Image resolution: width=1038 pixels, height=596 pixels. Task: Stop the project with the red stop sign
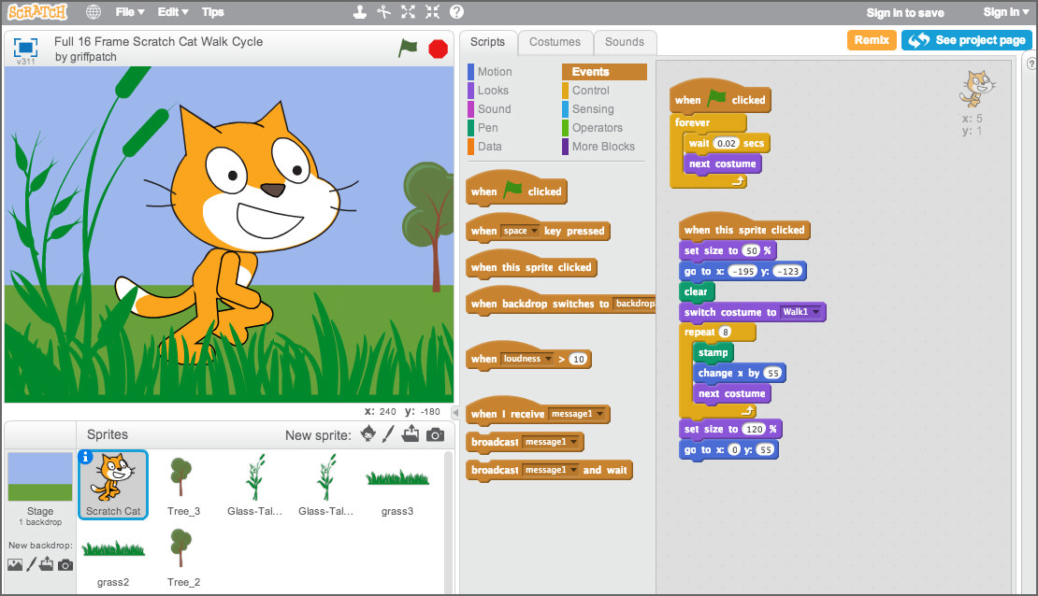coord(438,48)
